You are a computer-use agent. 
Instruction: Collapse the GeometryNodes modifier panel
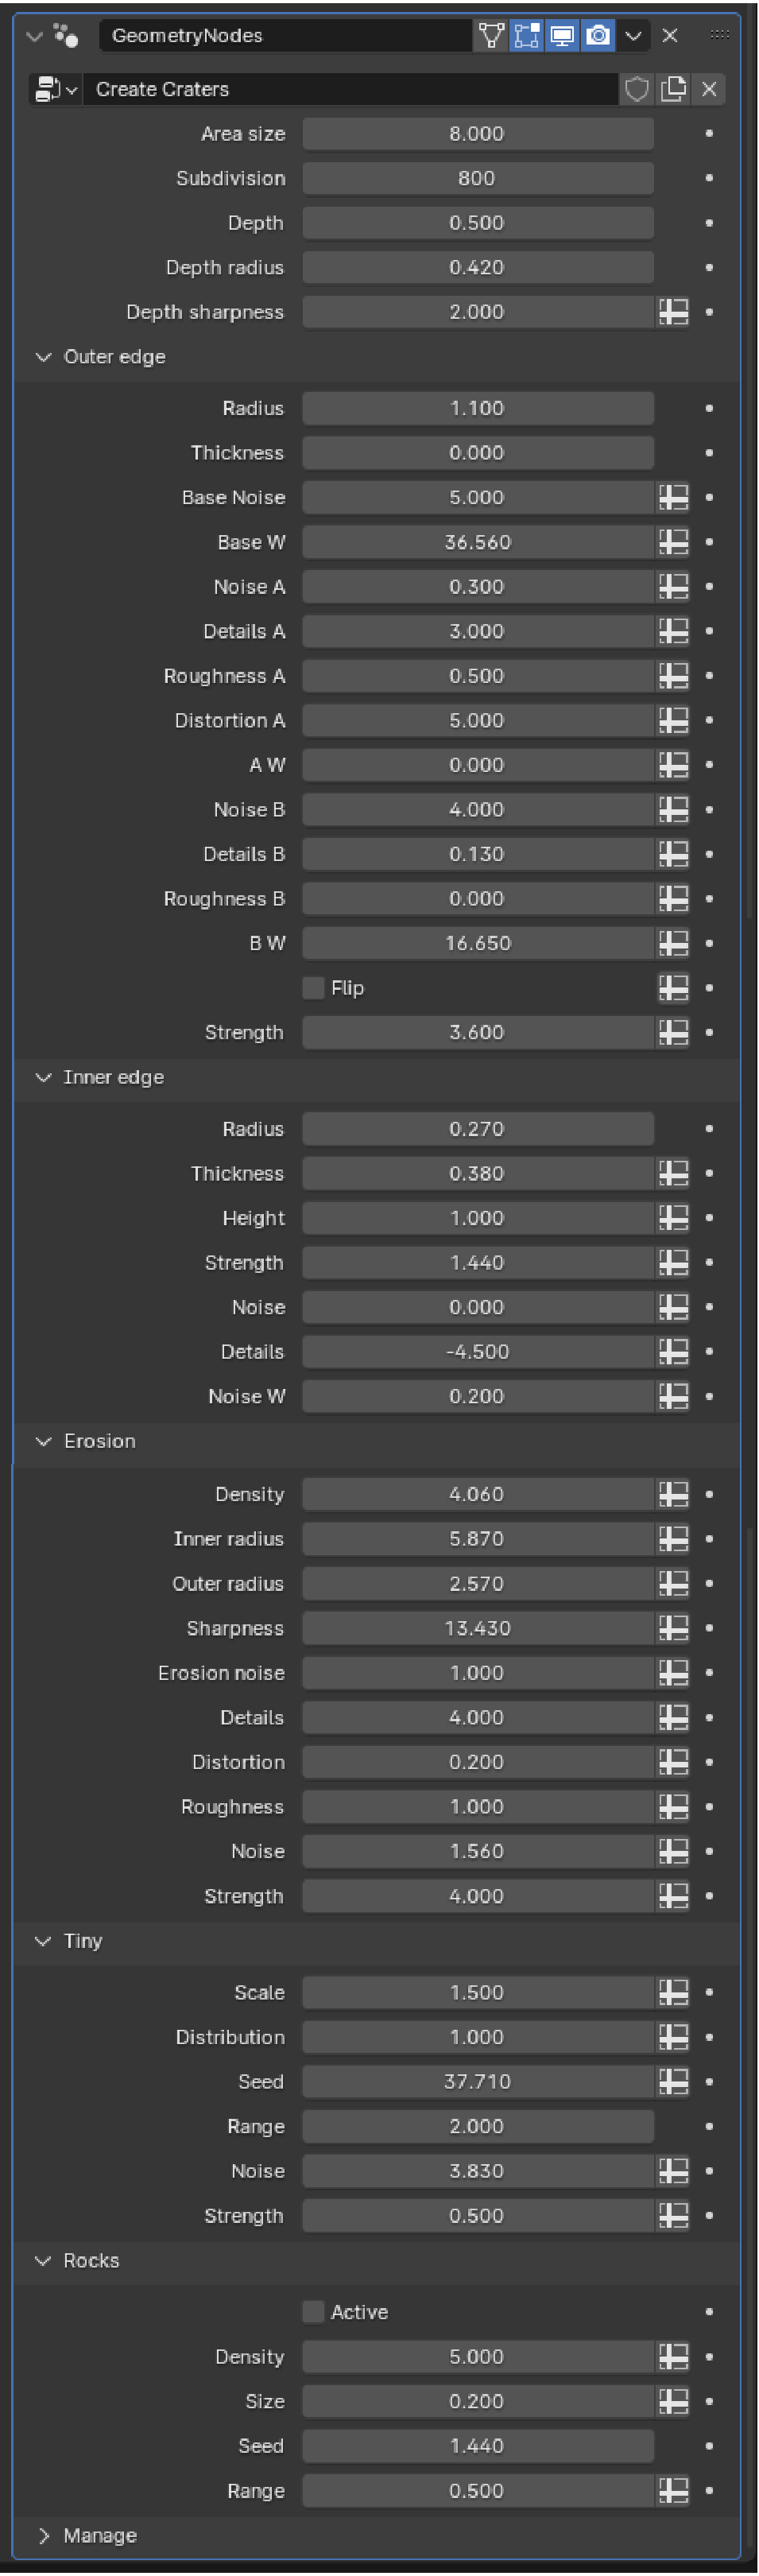pos(35,36)
